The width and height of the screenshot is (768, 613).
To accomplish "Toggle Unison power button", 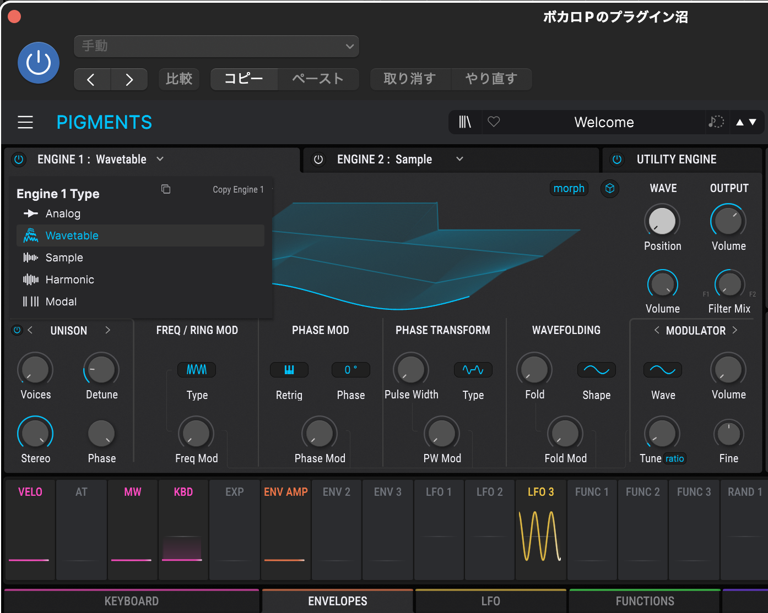I will (17, 330).
